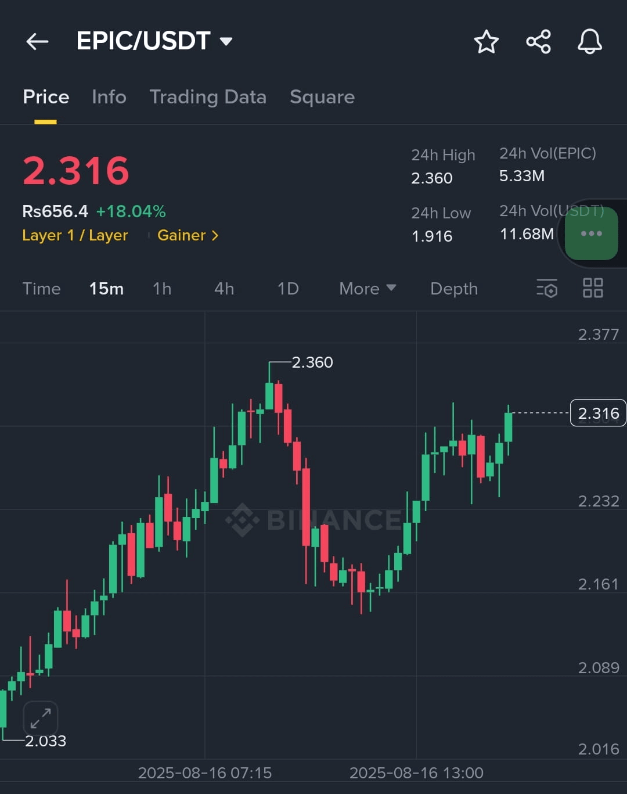
Task: Expand the More timeframes dropdown
Action: (x=367, y=289)
